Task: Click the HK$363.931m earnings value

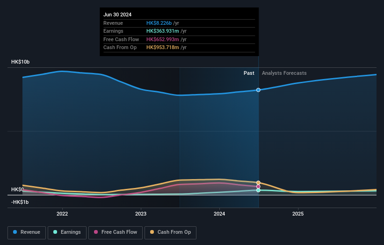Action: (163, 31)
